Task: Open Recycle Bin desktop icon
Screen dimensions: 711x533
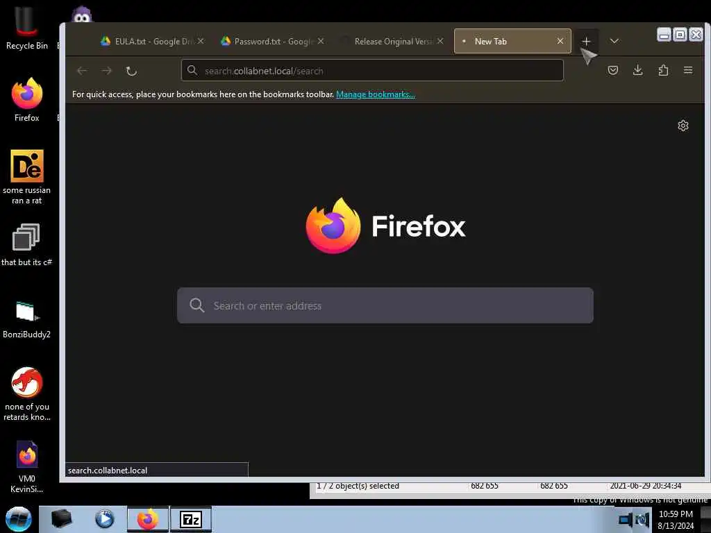Action: (x=27, y=28)
